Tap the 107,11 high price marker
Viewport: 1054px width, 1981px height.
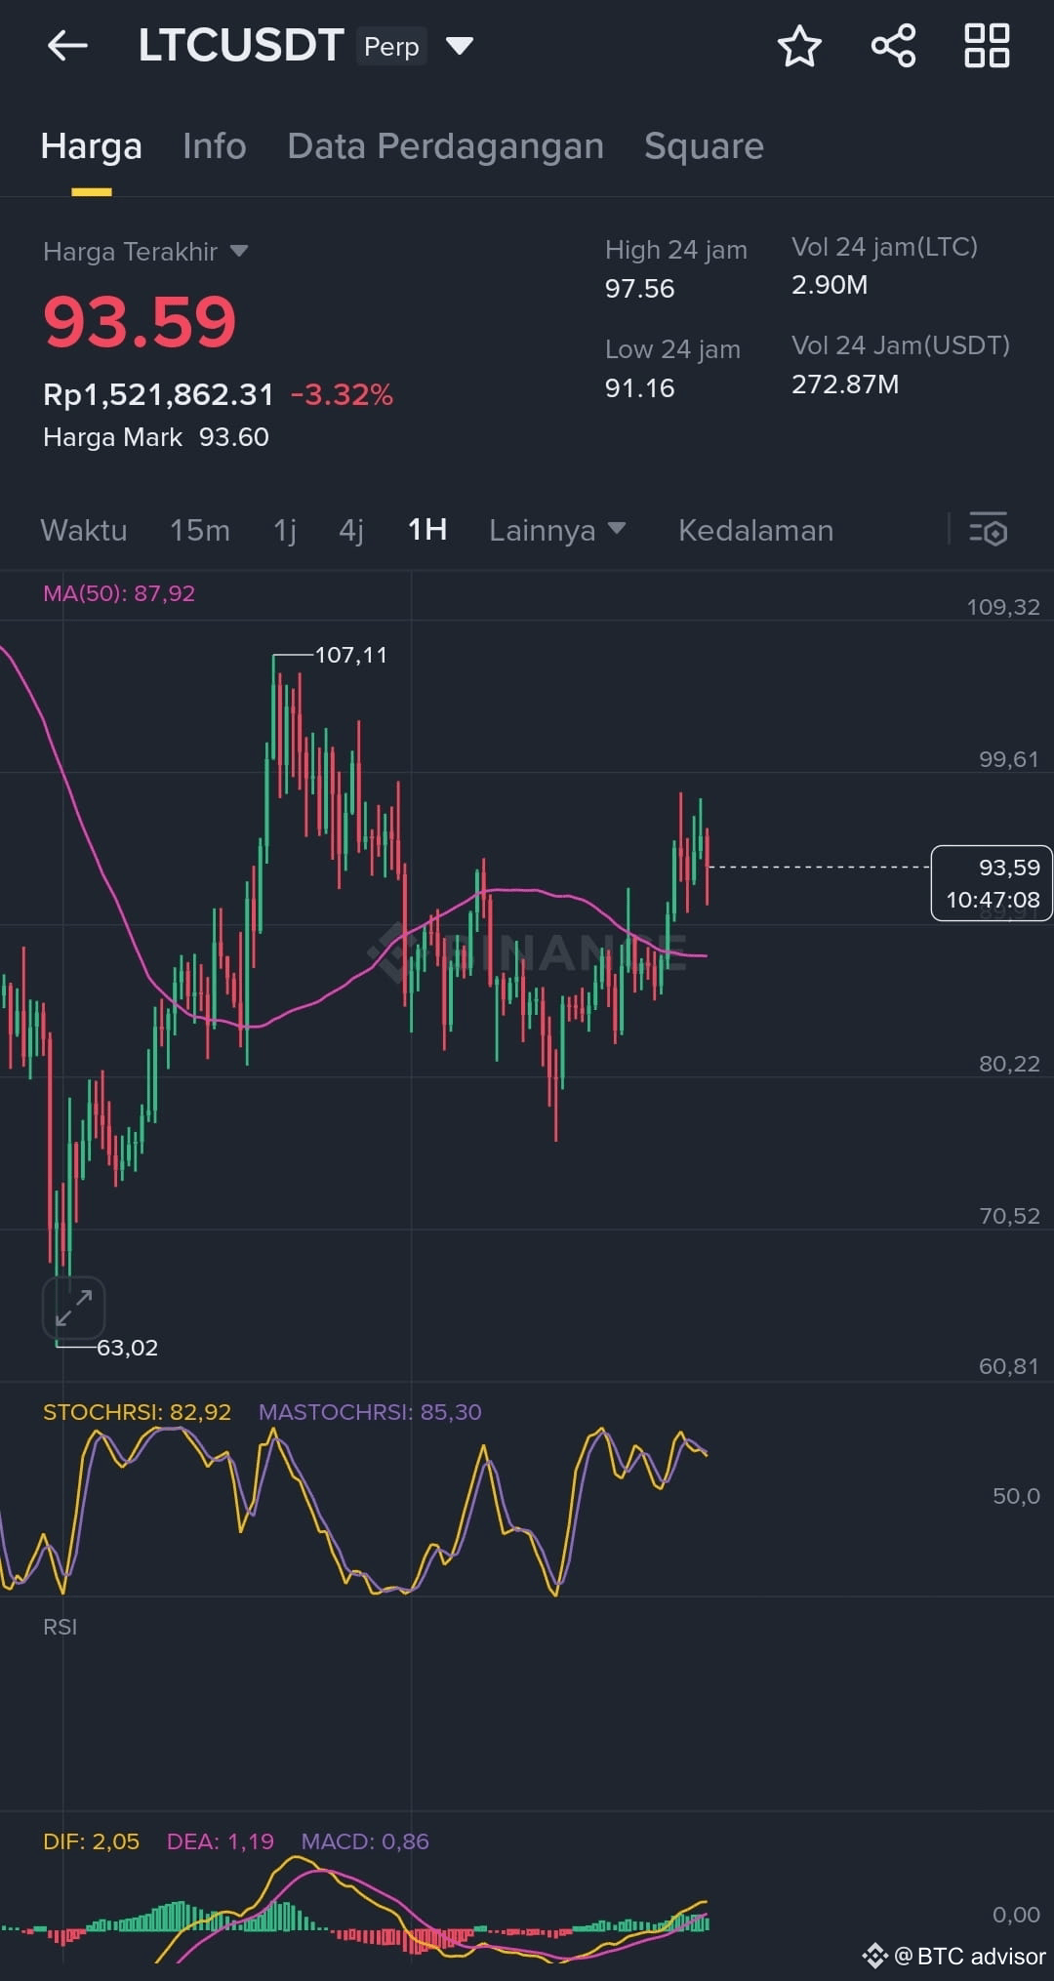pos(351,655)
